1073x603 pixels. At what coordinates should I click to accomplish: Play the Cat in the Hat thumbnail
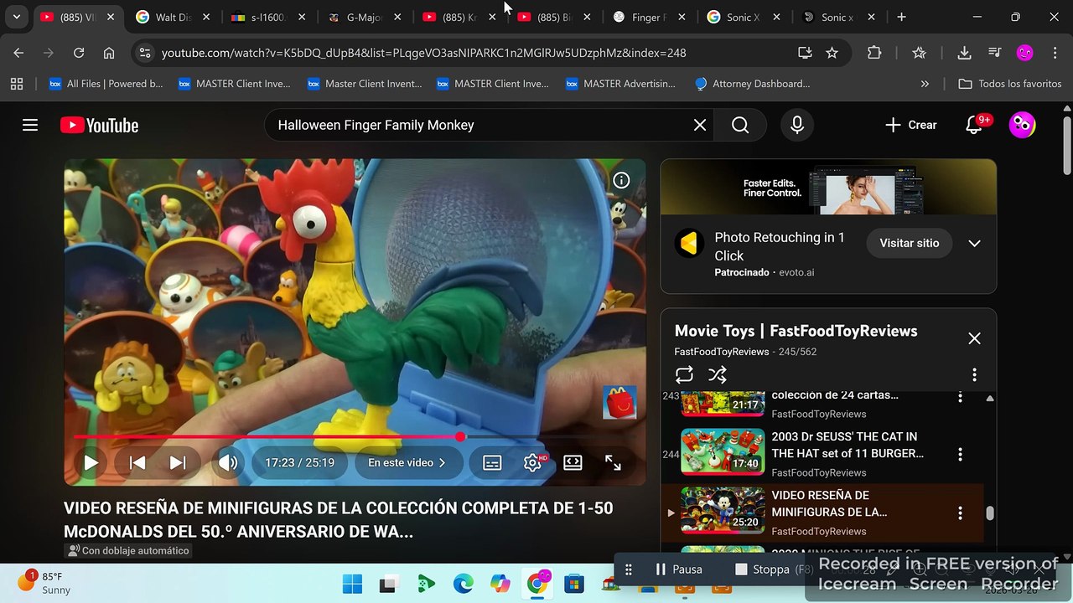[x=723, y=451]
